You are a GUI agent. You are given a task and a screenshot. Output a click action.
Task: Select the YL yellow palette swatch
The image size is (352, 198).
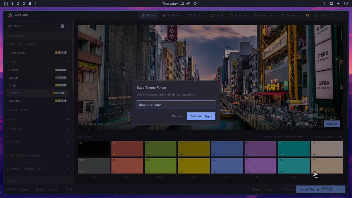pyautogui.click(x=194, y=149)
